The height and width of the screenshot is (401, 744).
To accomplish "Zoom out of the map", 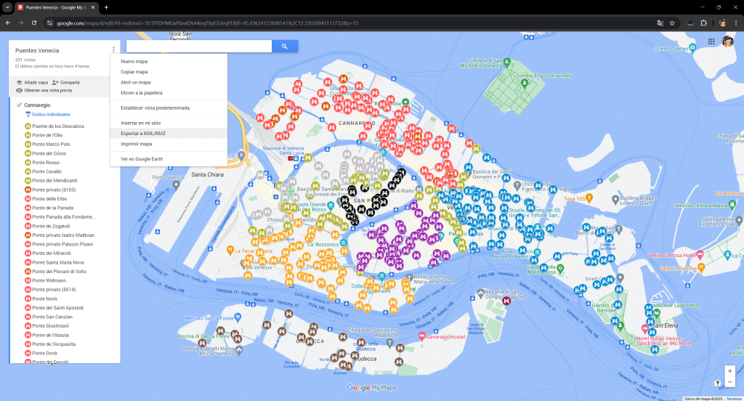I will (729, 381).
